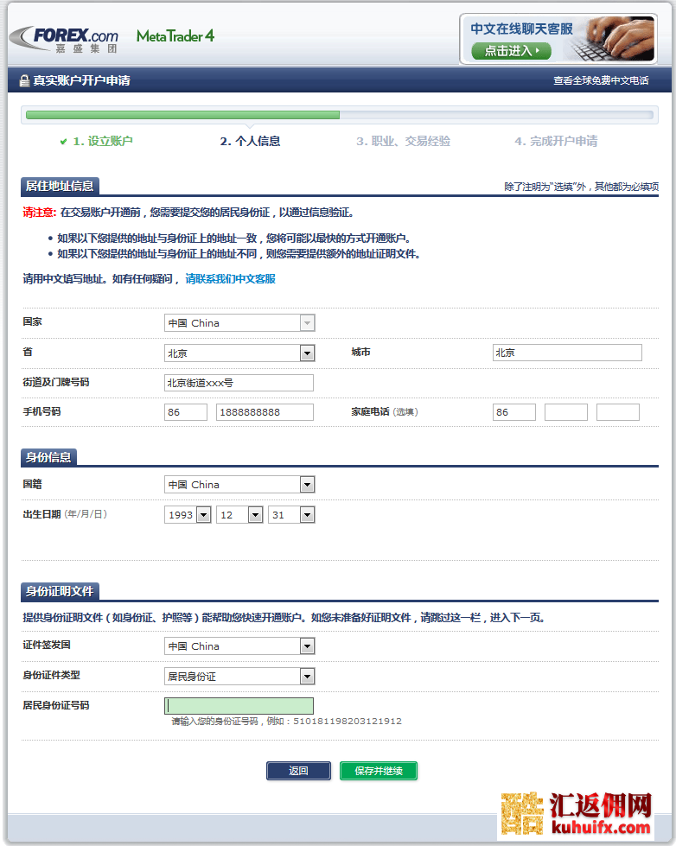The image size is (676, 846).
Task: Go to step 1 设立账户
Action: point(96,141)
